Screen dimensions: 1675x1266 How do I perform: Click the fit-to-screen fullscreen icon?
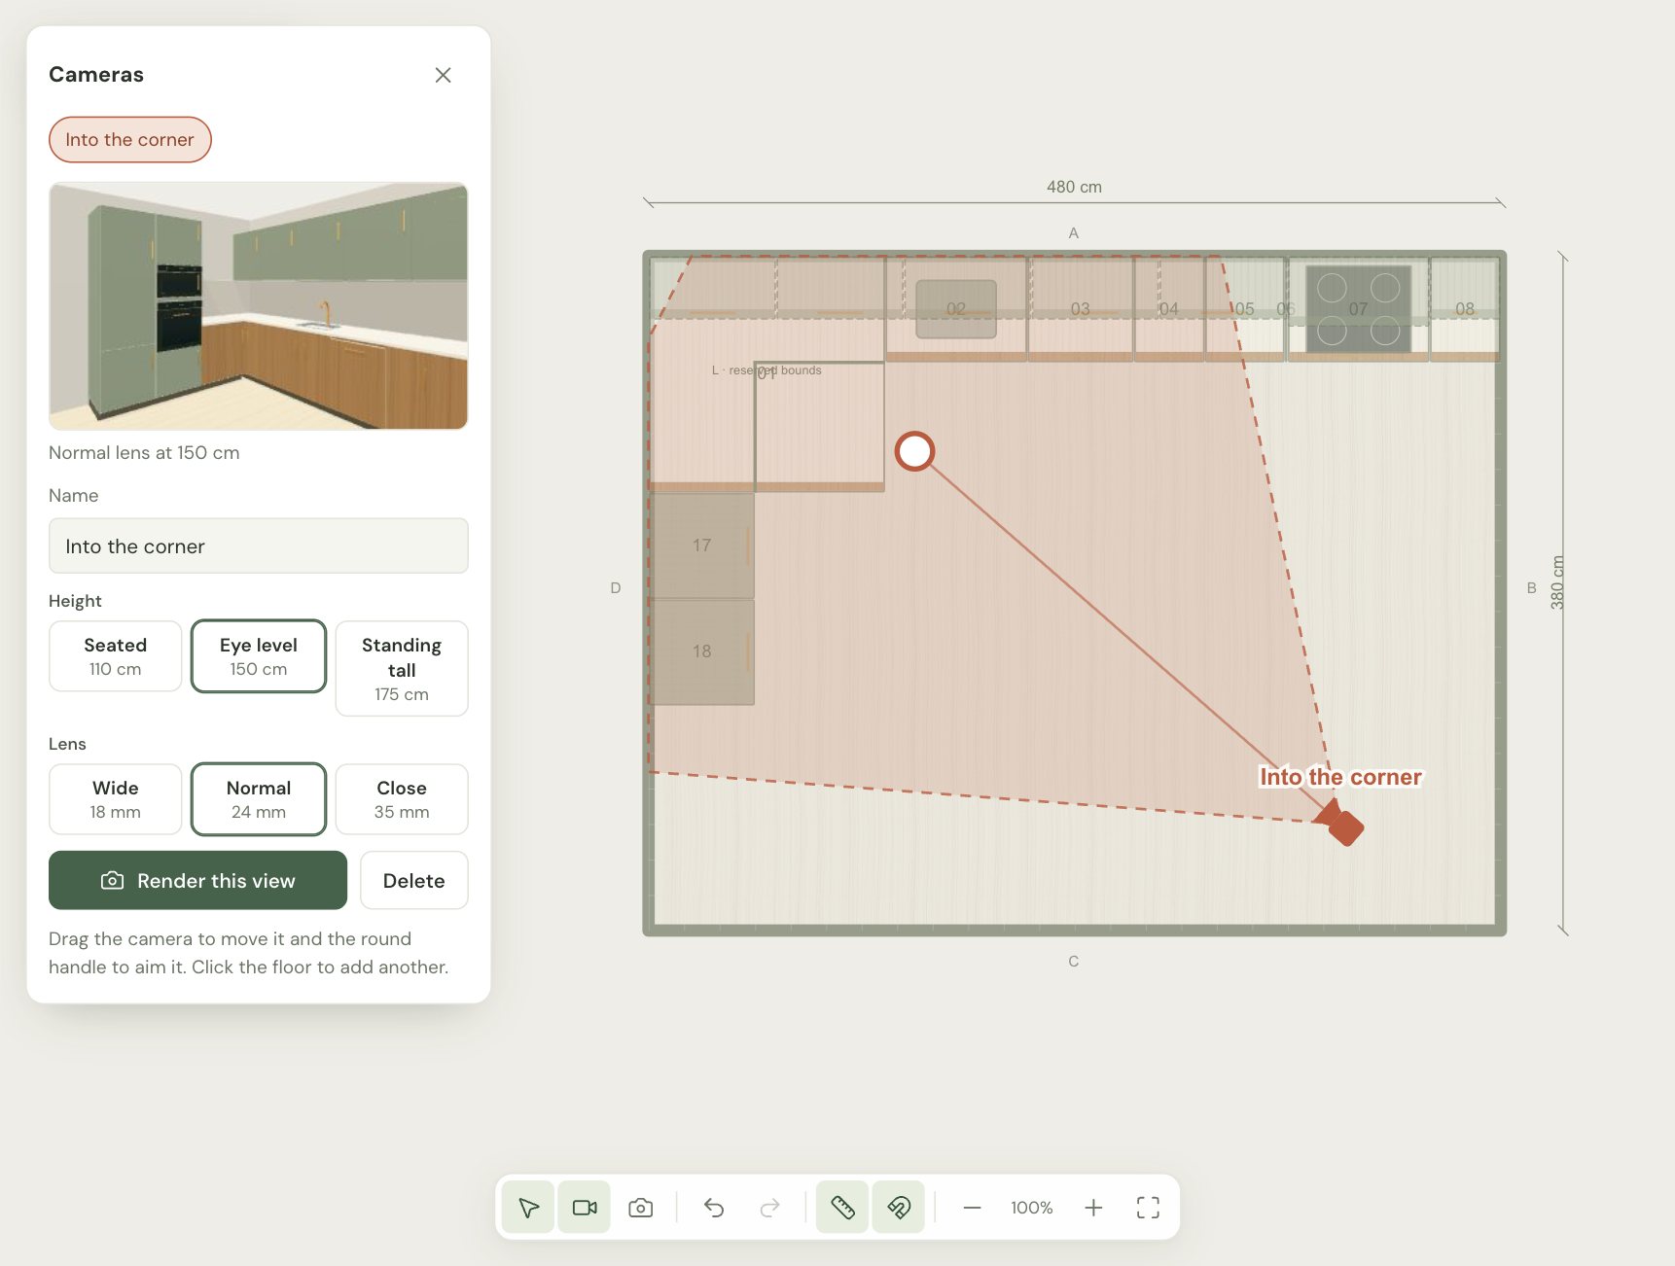(1149, 1207)
